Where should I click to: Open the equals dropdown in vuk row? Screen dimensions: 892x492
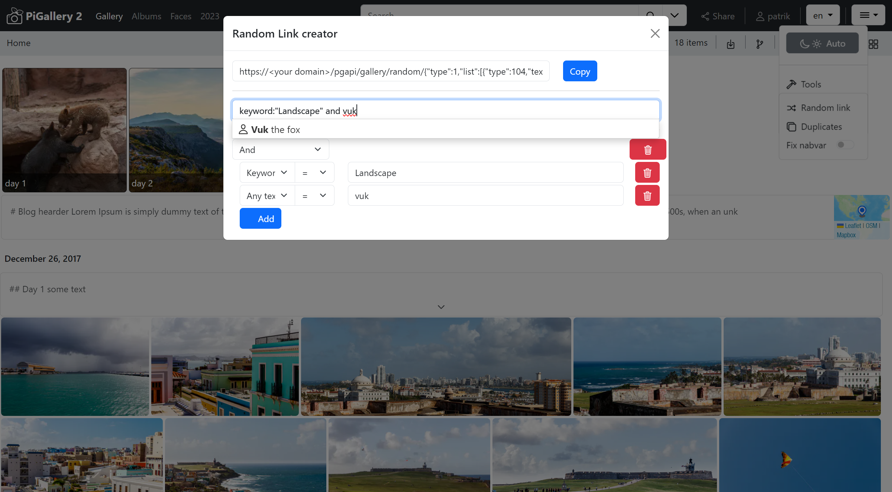point(314,196)
